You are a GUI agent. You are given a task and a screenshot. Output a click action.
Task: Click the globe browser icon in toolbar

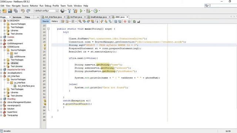click(62, 11)
